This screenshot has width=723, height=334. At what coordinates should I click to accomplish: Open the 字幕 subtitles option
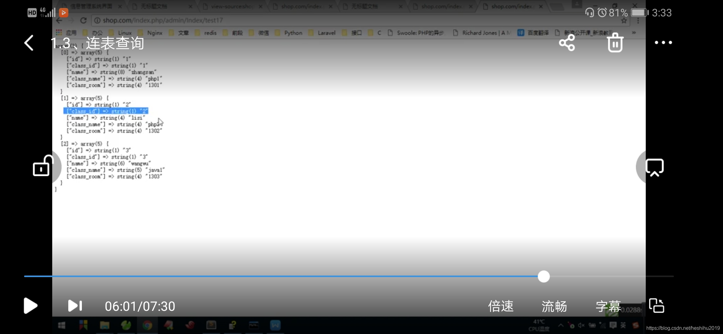608,306
